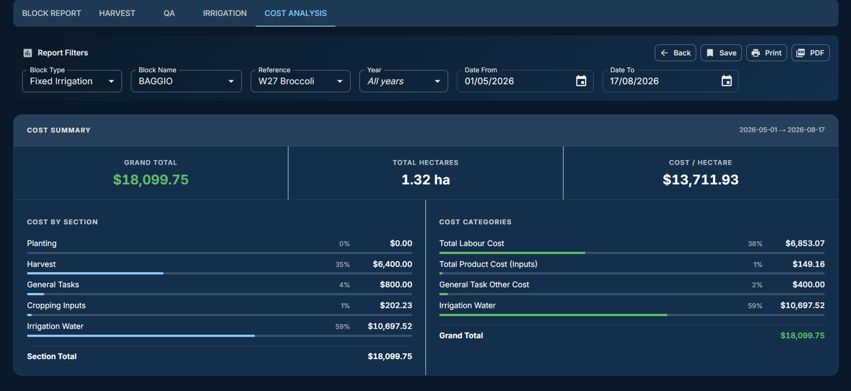Save the report with Save button
Viewport: 851px width, 391px height.
[x=721, y=53]
